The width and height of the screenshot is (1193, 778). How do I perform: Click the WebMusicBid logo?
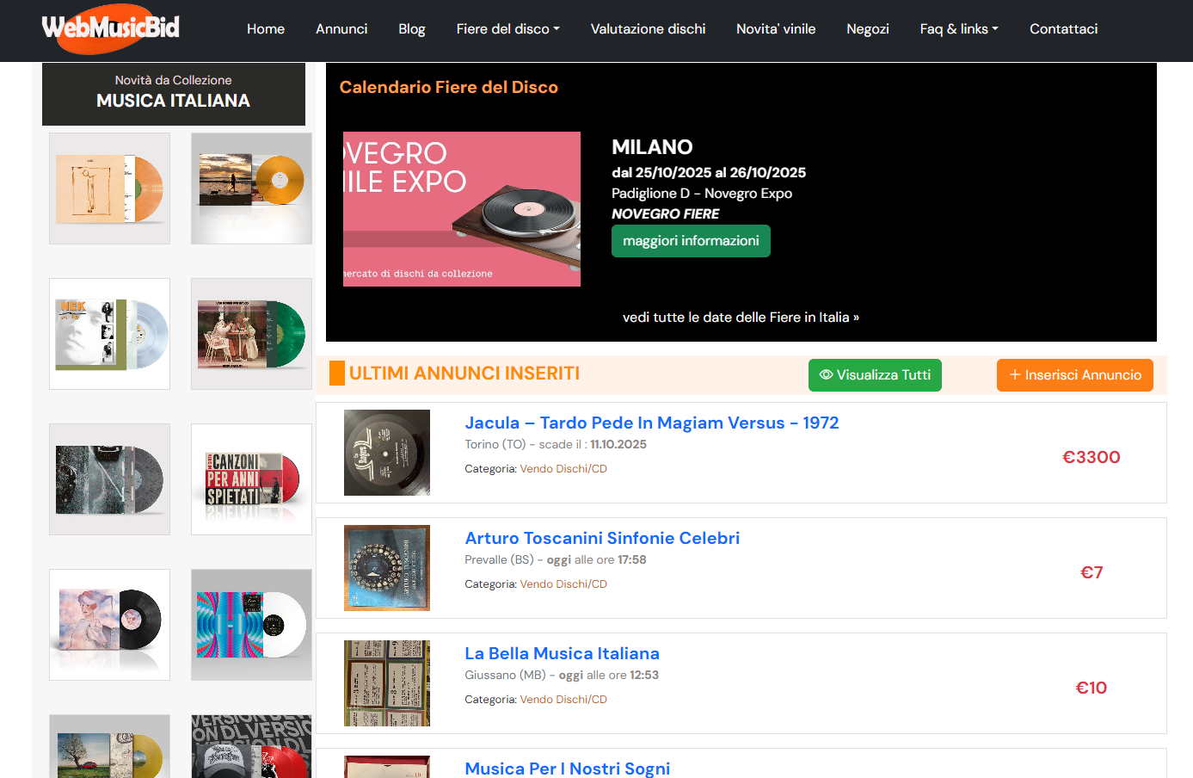[x=111, y=29]
